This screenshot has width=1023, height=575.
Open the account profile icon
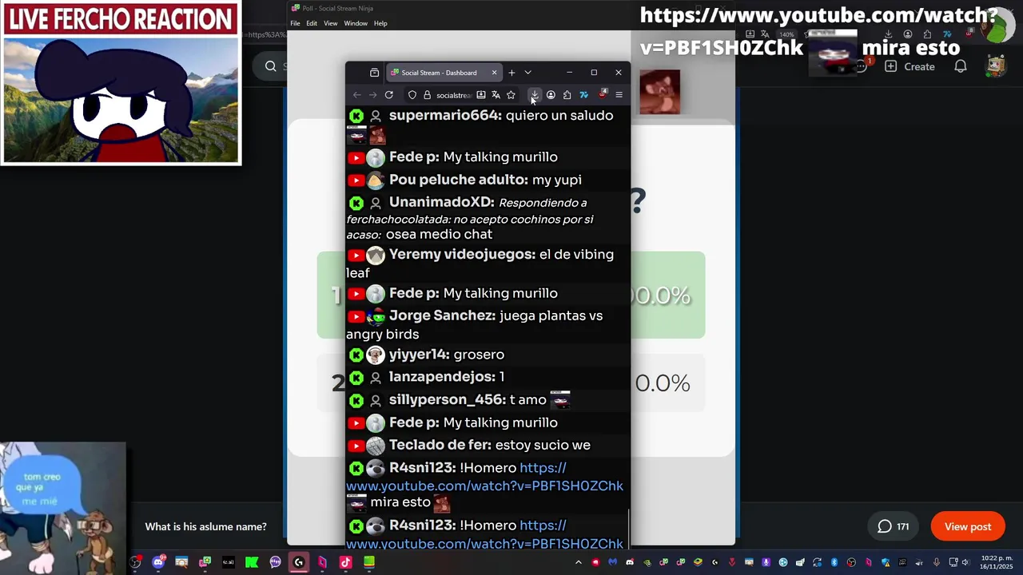551,95
